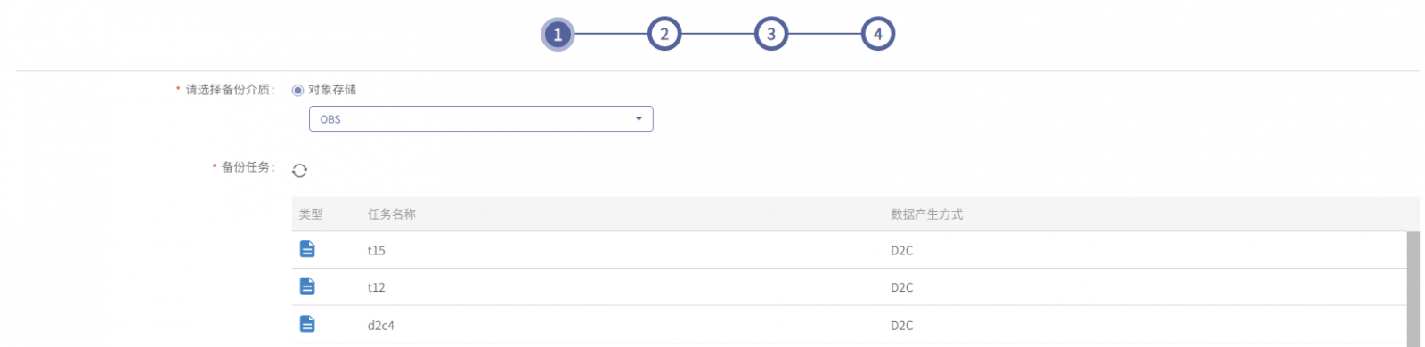Sort by 任务名称 column header
This screenshot has height=347, width=1425.
tap(392, 214)
